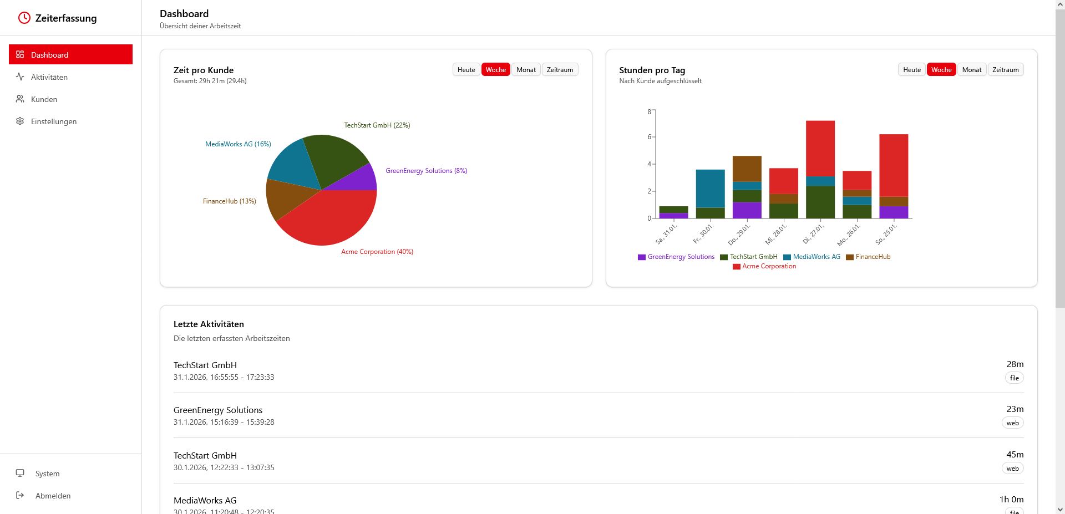Click the web tag on GreenEnergy entry
Viewport: 1065px width, 514px height.
click(x=1012, y=423)
